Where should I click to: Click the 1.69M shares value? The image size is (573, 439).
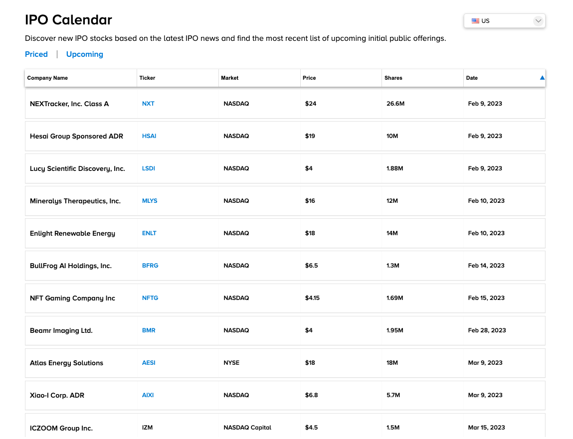pos(394,298)
